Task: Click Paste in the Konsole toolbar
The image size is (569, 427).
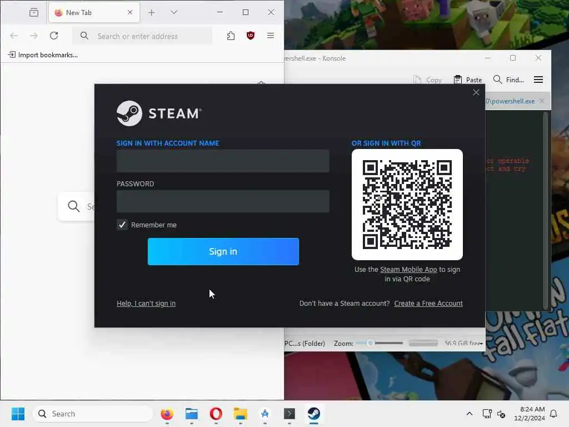Action: [x=468, y=80]
